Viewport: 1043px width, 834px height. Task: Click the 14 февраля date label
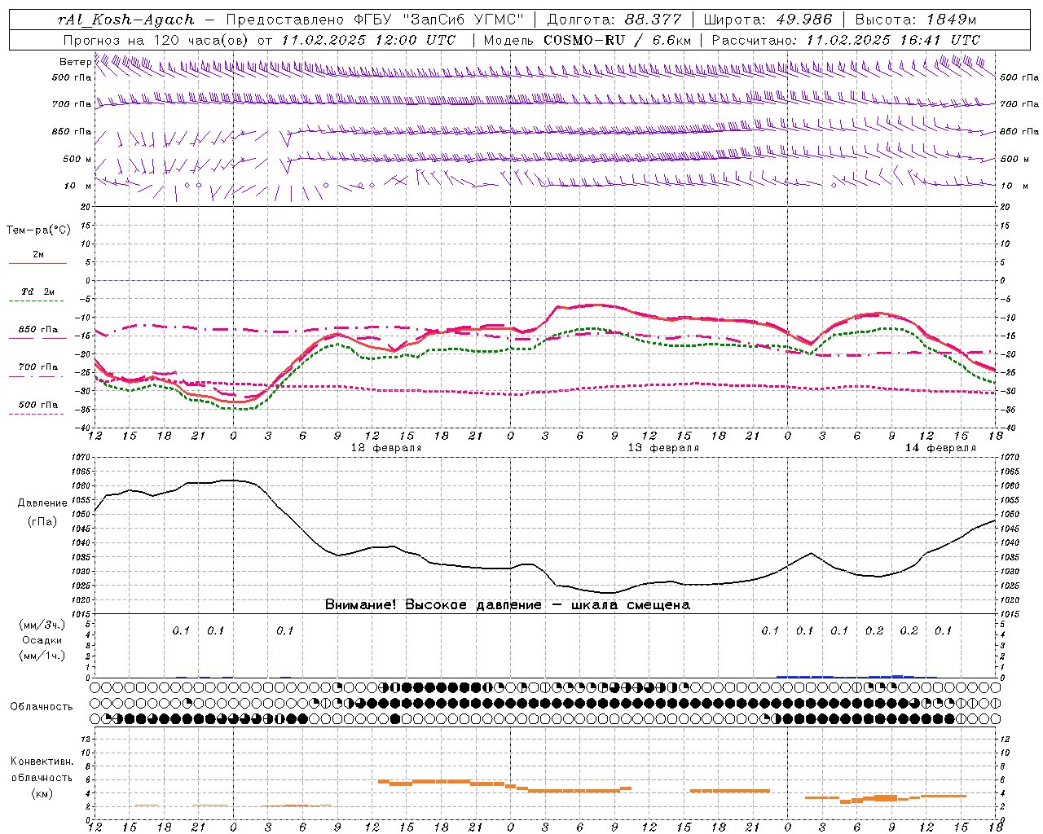coord(940,448)
